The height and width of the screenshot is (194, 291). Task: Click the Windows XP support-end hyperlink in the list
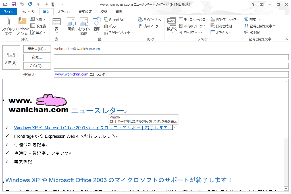[x=93, y=128]
